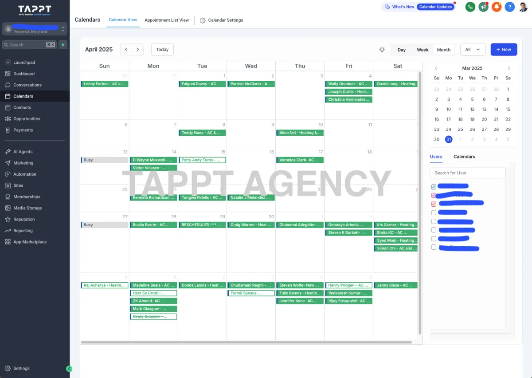This screenshot has height=378, width=532.
Task: Select date 31 in the mini calendar
Action: pyautogui.click(x=449, y=139)
